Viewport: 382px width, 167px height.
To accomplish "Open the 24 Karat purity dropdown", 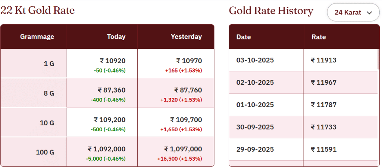I will (353, 12).
